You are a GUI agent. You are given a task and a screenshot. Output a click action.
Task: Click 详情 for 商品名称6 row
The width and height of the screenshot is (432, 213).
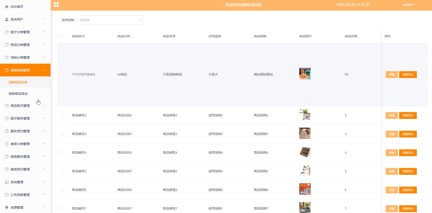pyautogui.click(x=392, y=190)
